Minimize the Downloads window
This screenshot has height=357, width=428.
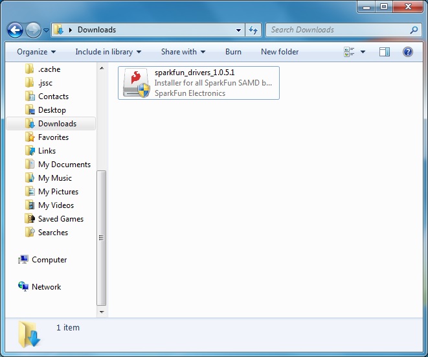[x=366, y=6]
